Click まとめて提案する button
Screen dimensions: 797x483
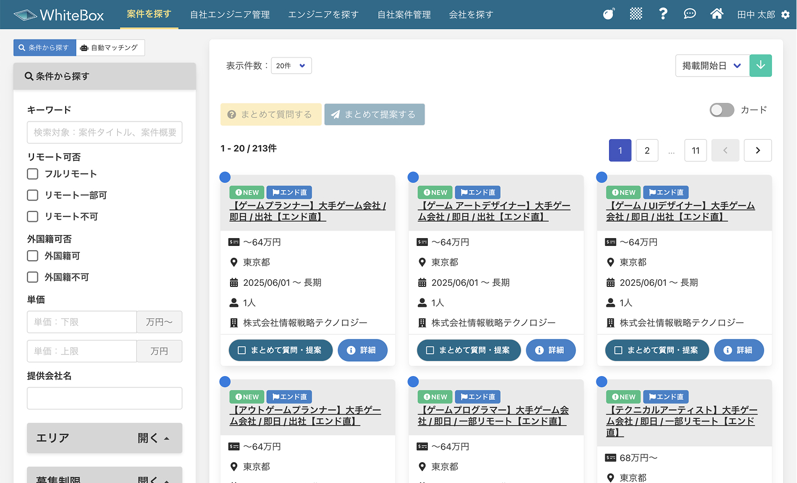375,114
